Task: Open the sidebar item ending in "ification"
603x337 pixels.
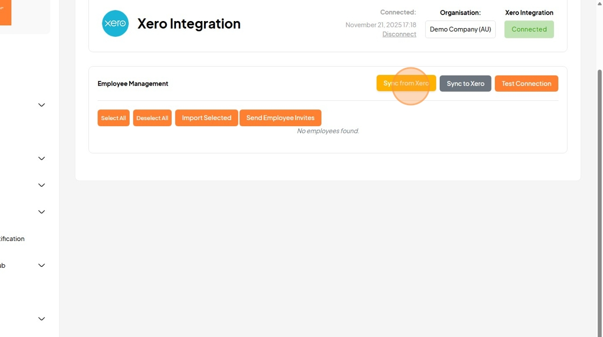Action: [x=12, y=239]
